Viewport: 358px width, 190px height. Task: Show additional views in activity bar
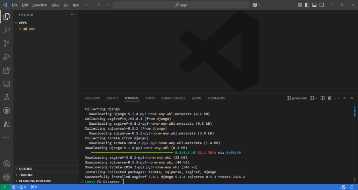pos(7,137)
